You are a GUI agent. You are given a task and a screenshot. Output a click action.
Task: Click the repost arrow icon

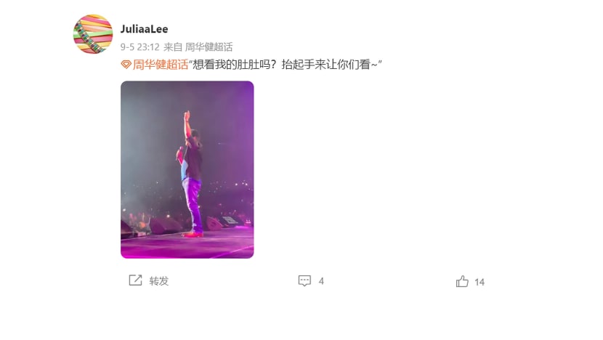pos(135,280)
